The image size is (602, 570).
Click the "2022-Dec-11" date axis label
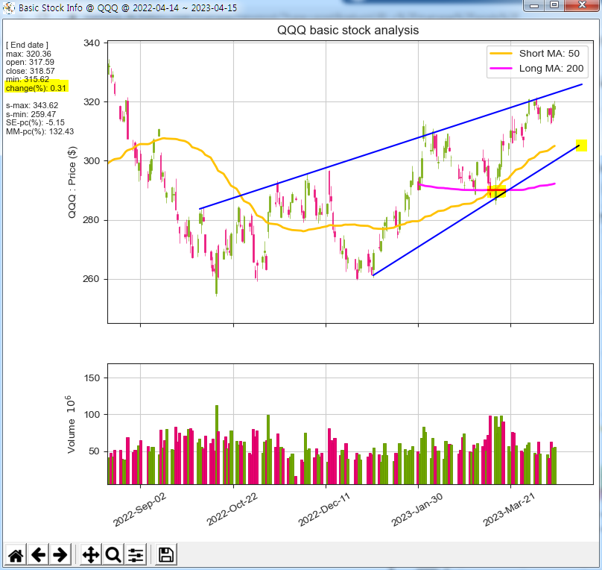(324, 510)
